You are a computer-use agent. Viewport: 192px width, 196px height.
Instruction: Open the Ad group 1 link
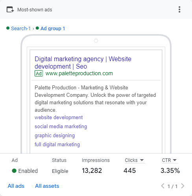53,29
